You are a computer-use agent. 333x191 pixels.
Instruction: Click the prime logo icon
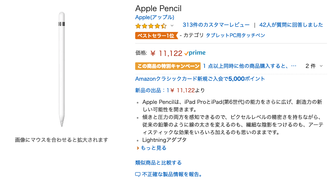point(195,53)
